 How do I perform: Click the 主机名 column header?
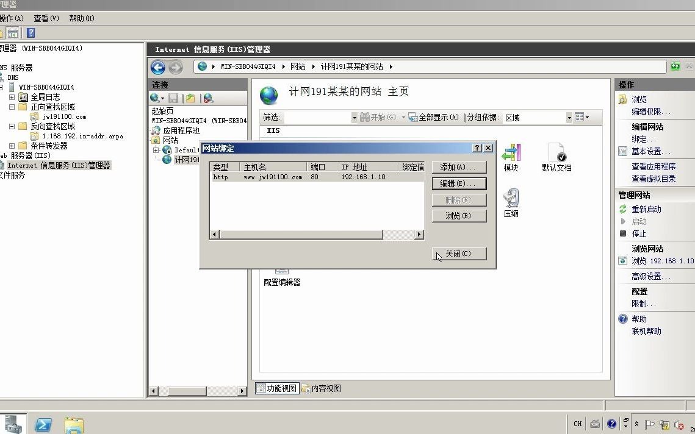(273, 167)
